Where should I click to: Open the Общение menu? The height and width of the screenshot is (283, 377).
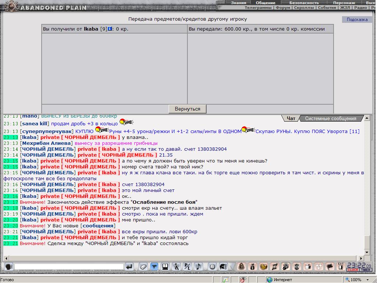[x=265, y=3]
